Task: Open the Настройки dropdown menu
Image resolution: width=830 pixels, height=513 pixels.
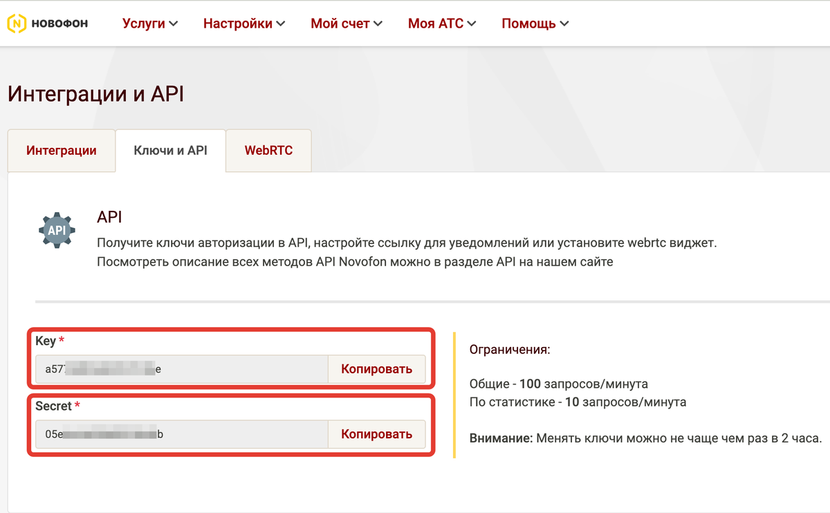Action: click(x=244, y=24)
